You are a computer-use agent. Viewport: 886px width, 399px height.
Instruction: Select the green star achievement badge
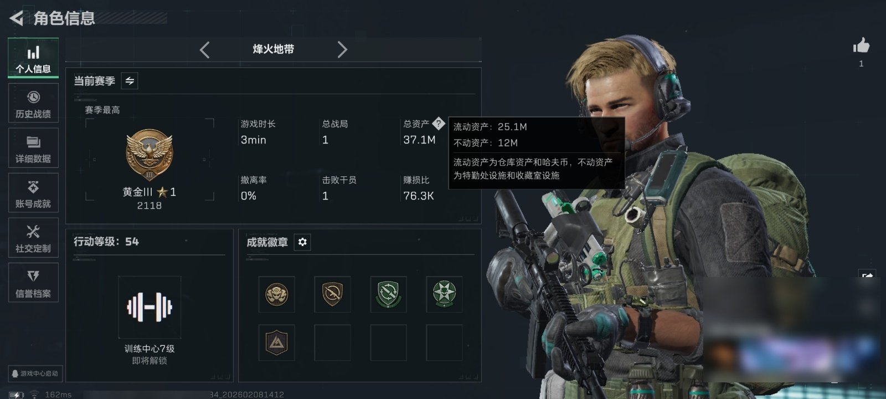coord(444,294)
